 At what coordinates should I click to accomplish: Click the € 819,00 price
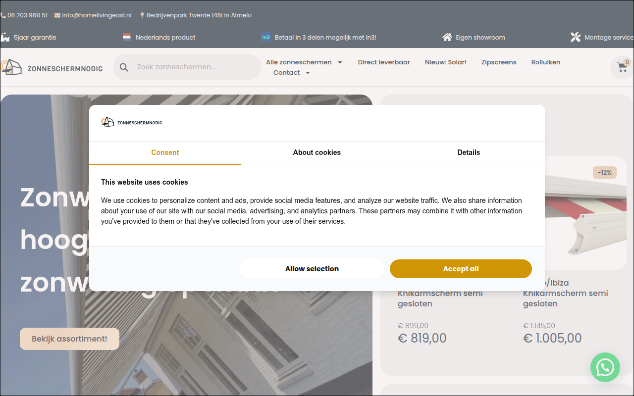click(x=422, y=339)
